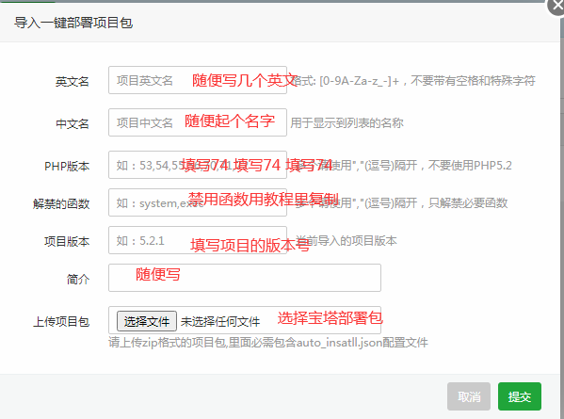
Task: Click the 英文名 project name input field
Action: (x=198, y=80)
